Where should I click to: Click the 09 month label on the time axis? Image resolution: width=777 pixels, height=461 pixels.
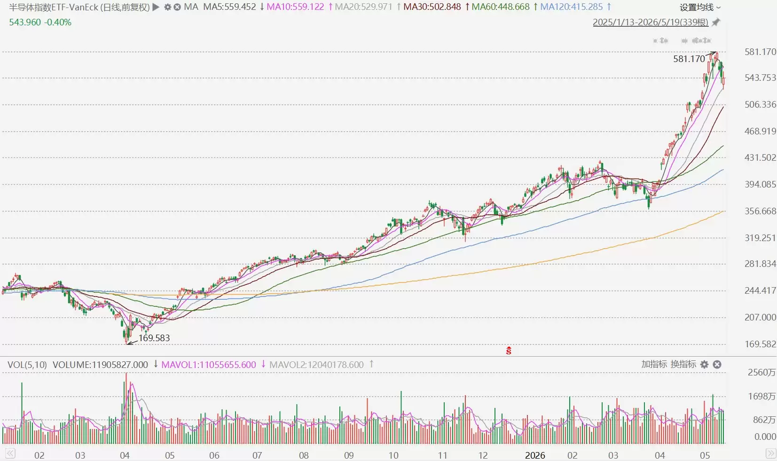pos(349,455)
